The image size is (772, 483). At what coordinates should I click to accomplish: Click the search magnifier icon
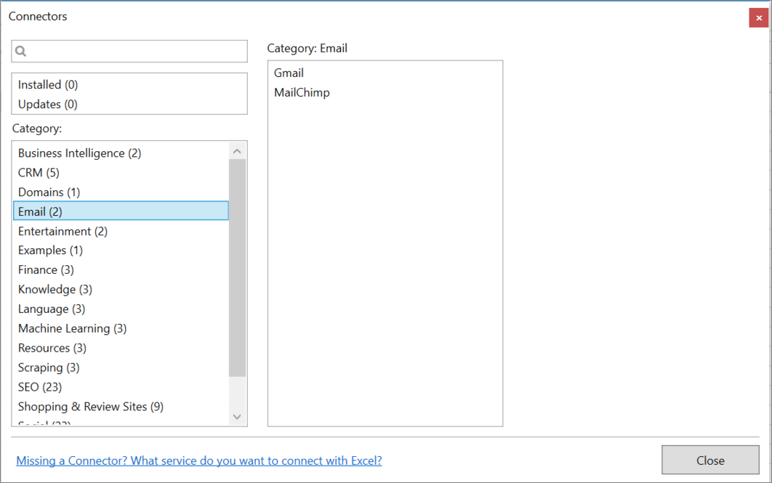pos(20,51)
